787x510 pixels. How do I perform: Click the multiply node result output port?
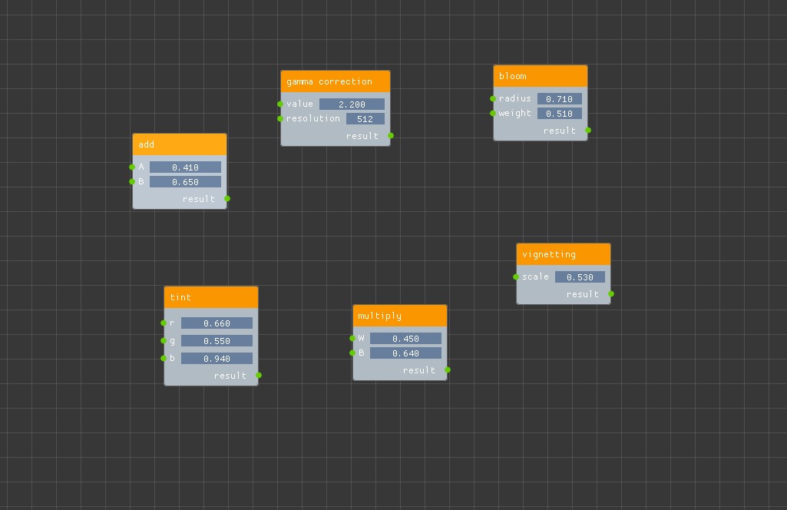click(448, 370)
